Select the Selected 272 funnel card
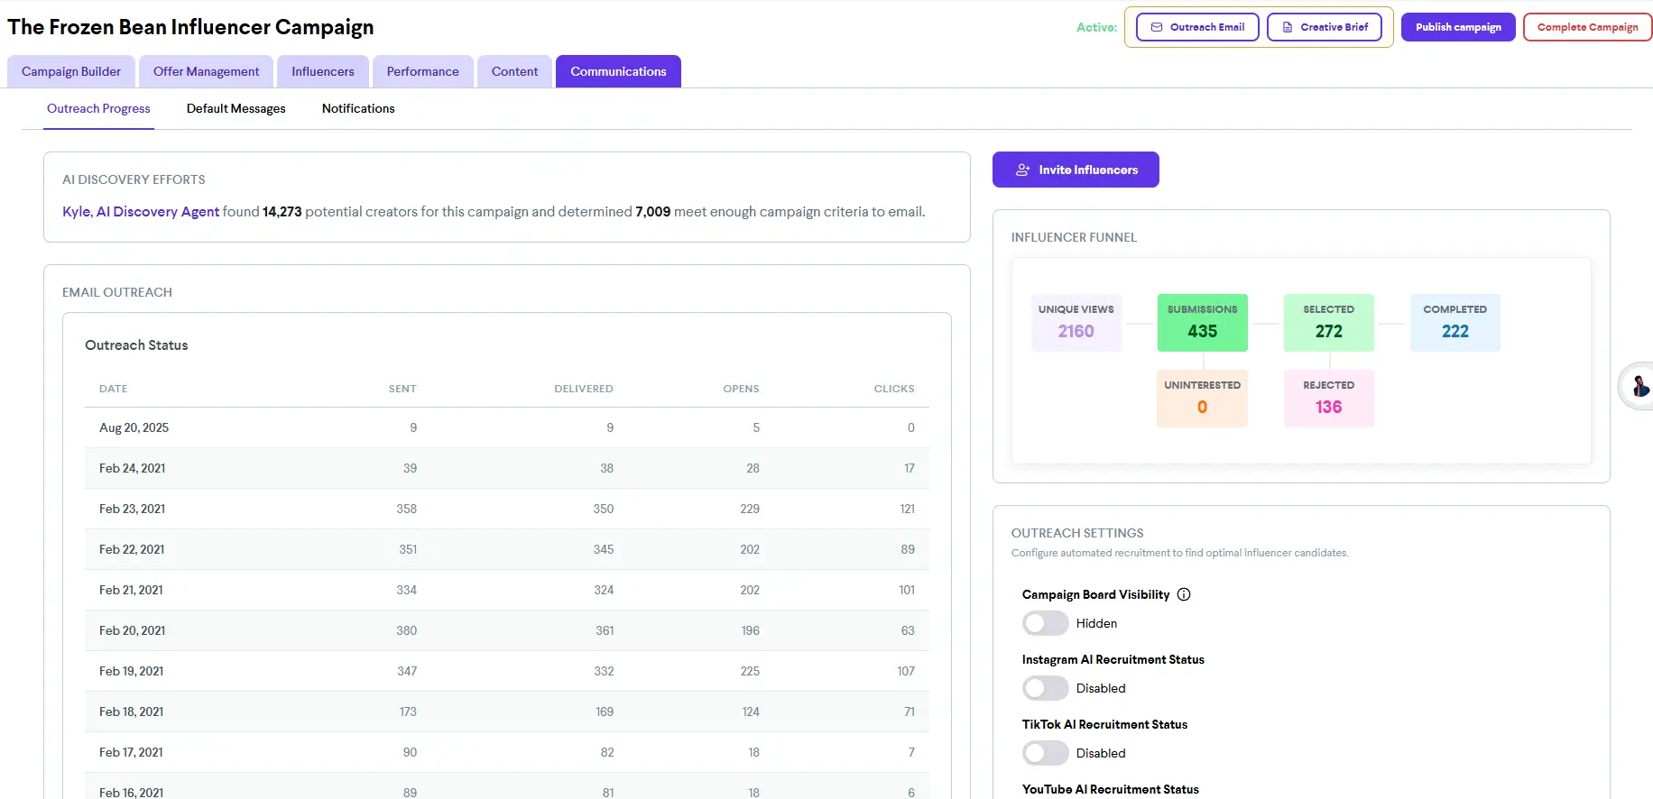Image resolution: width=1653 pixels, height=799 pixels. (1329, 323)
